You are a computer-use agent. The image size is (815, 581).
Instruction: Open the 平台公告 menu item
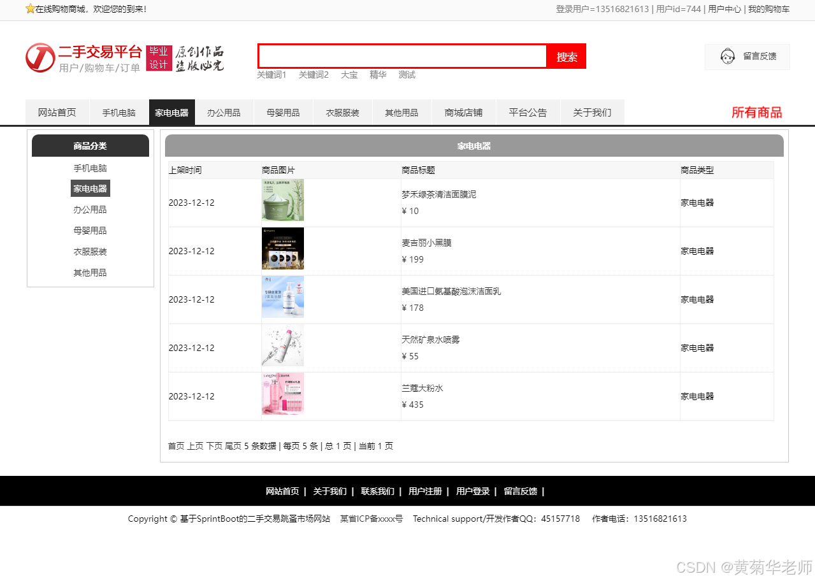coord(528,111)
